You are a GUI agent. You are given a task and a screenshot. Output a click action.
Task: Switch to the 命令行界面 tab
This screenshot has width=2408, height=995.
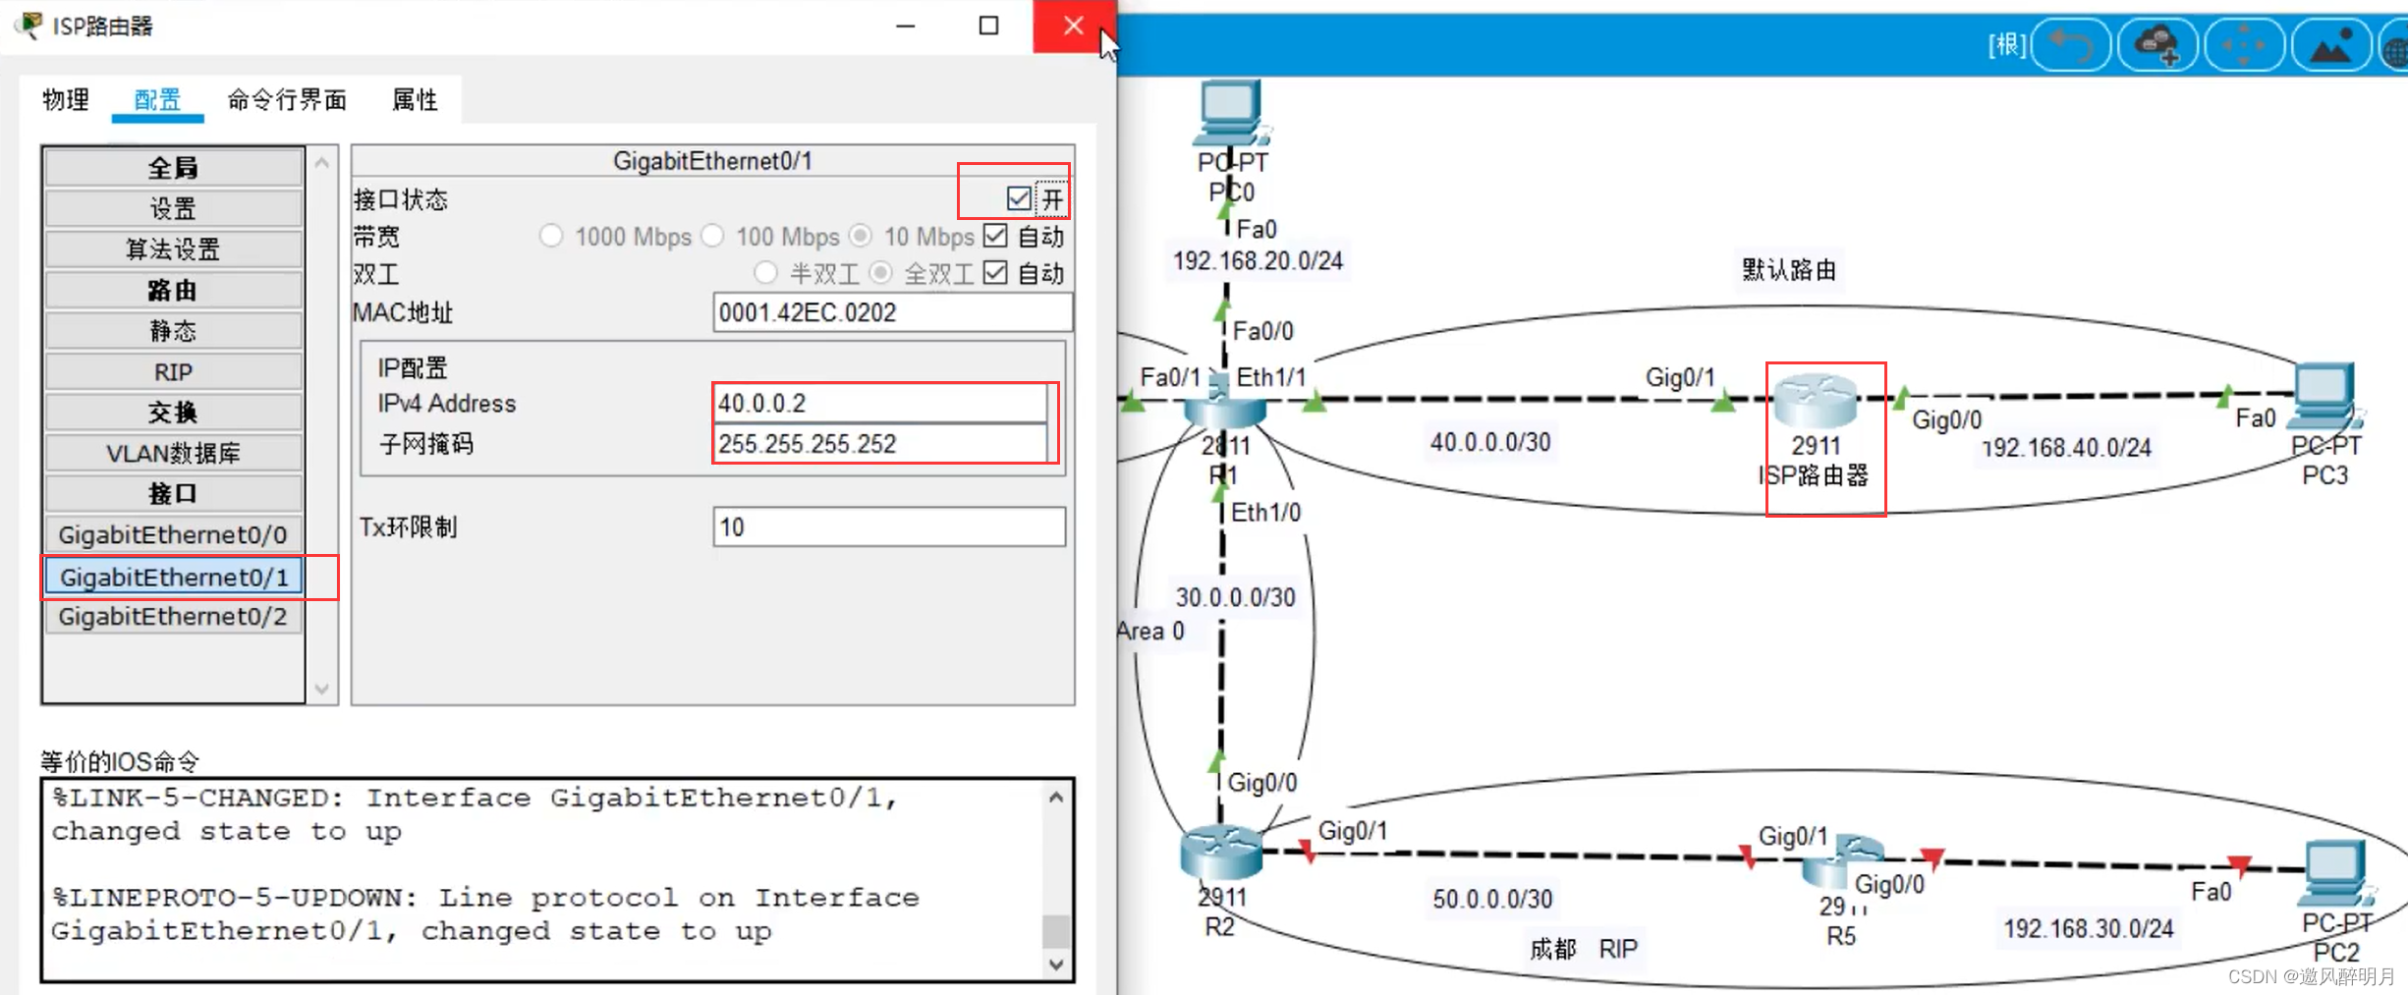287,99
